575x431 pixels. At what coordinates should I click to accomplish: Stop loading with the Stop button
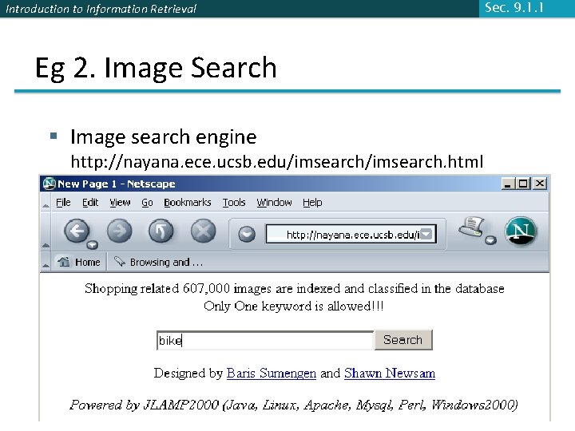(203, 231)
